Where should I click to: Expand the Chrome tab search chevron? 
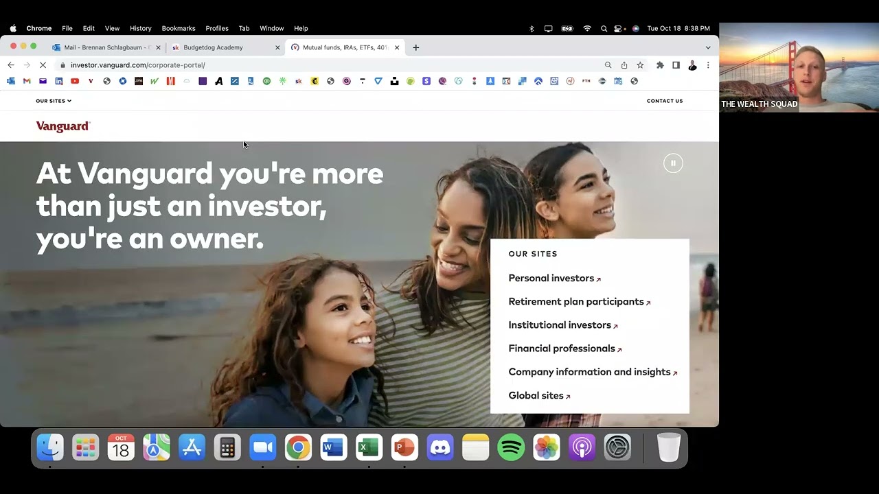point(708,47)
